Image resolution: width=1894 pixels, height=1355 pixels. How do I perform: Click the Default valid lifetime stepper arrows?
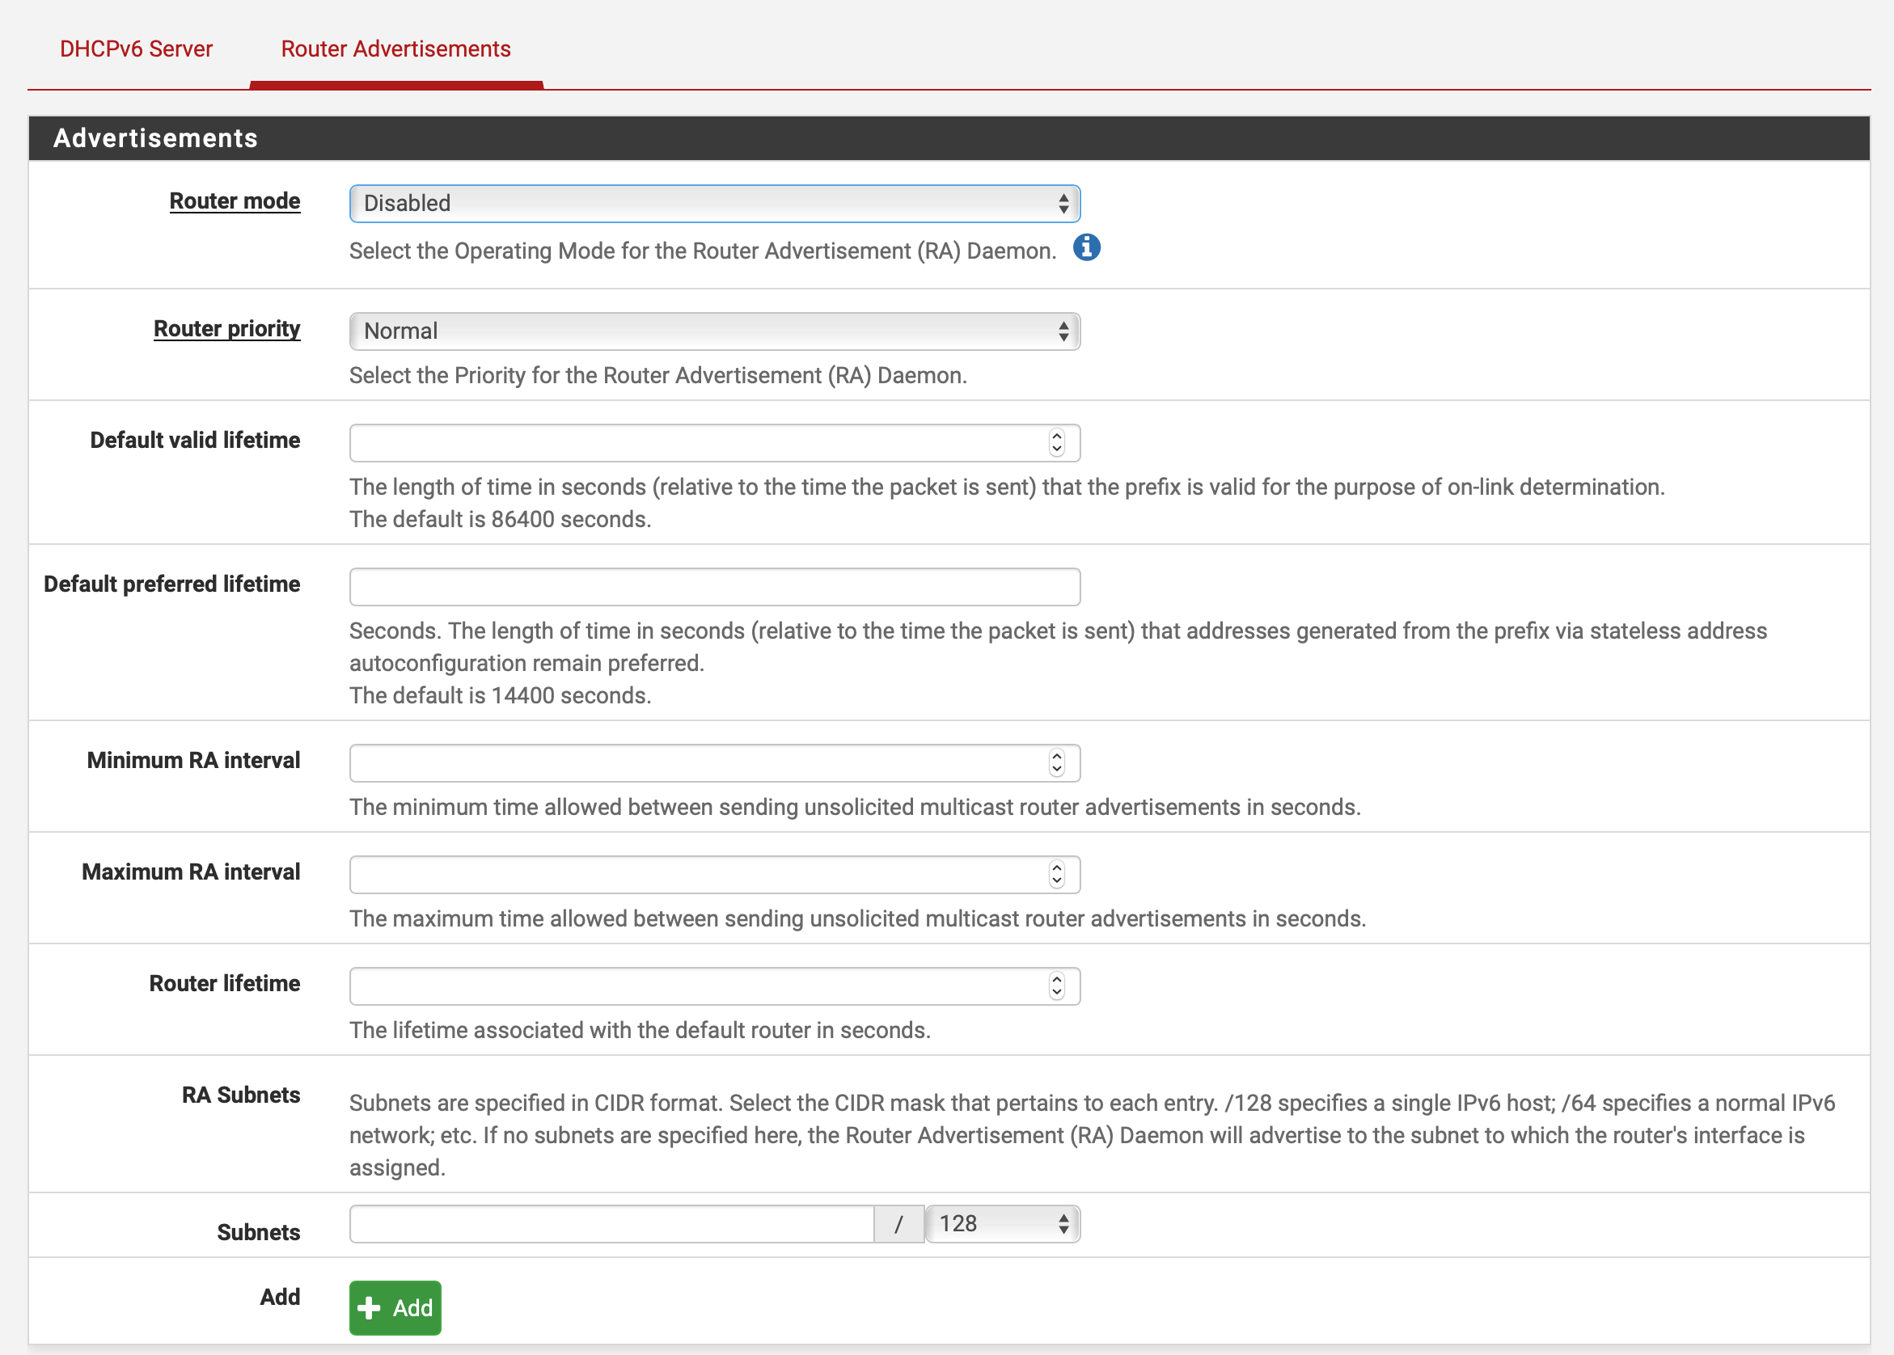click(1056, 443)
